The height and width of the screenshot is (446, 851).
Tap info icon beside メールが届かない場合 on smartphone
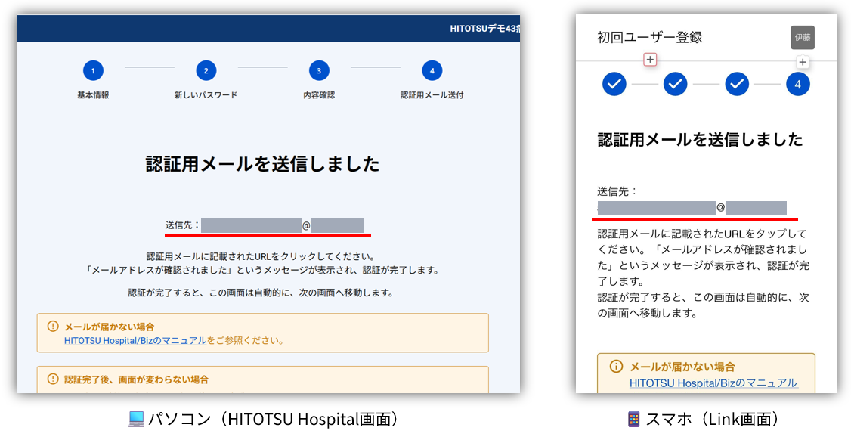point(617,367)
